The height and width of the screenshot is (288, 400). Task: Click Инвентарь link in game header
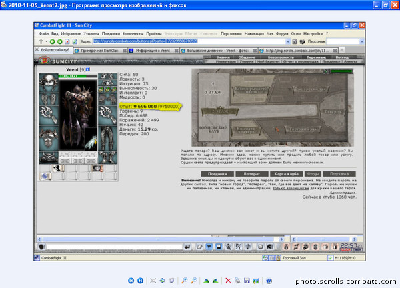[x=226, y=61]
